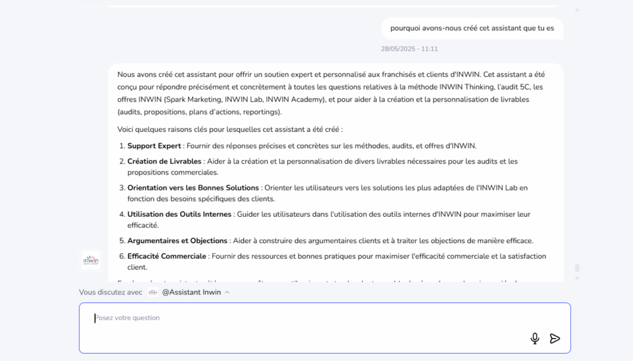Click the 'Vous discutez avec' label

[x=111, y=292]
